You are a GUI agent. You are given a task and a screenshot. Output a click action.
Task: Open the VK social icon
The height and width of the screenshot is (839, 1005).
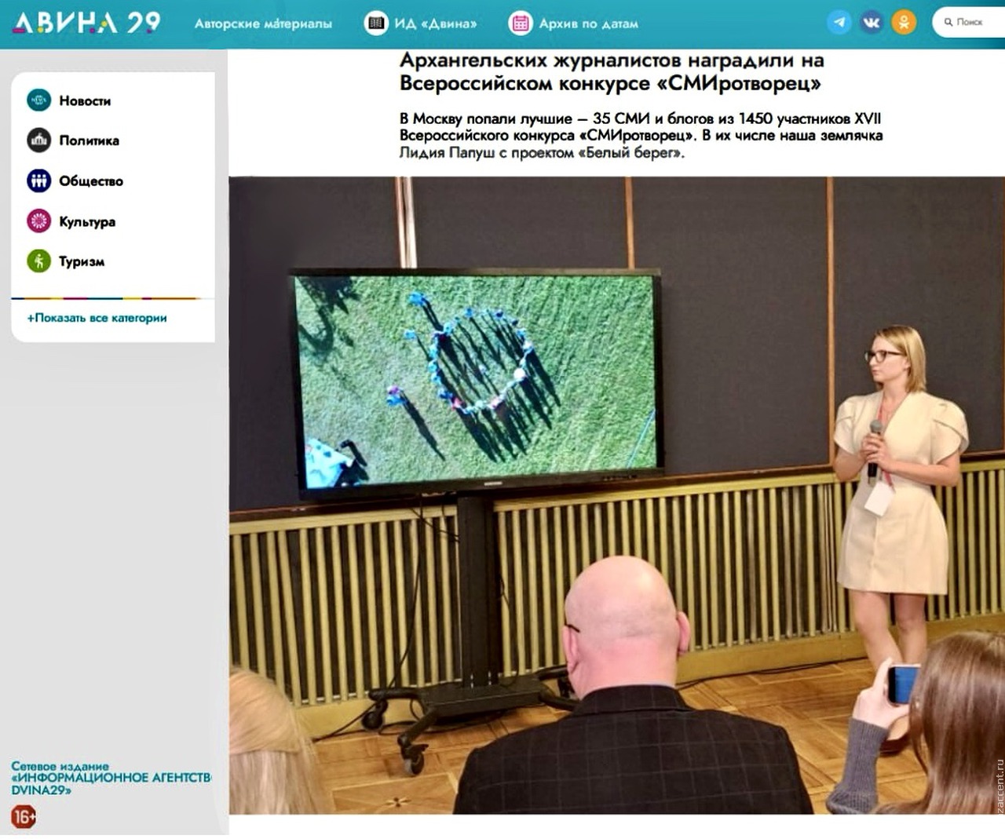(x=872, y=23)
